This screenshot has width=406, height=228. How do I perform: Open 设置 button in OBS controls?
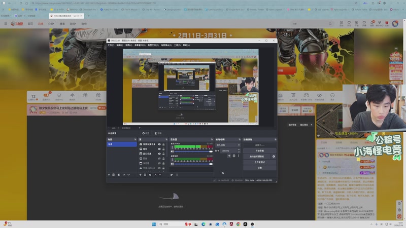coord(260,168)
